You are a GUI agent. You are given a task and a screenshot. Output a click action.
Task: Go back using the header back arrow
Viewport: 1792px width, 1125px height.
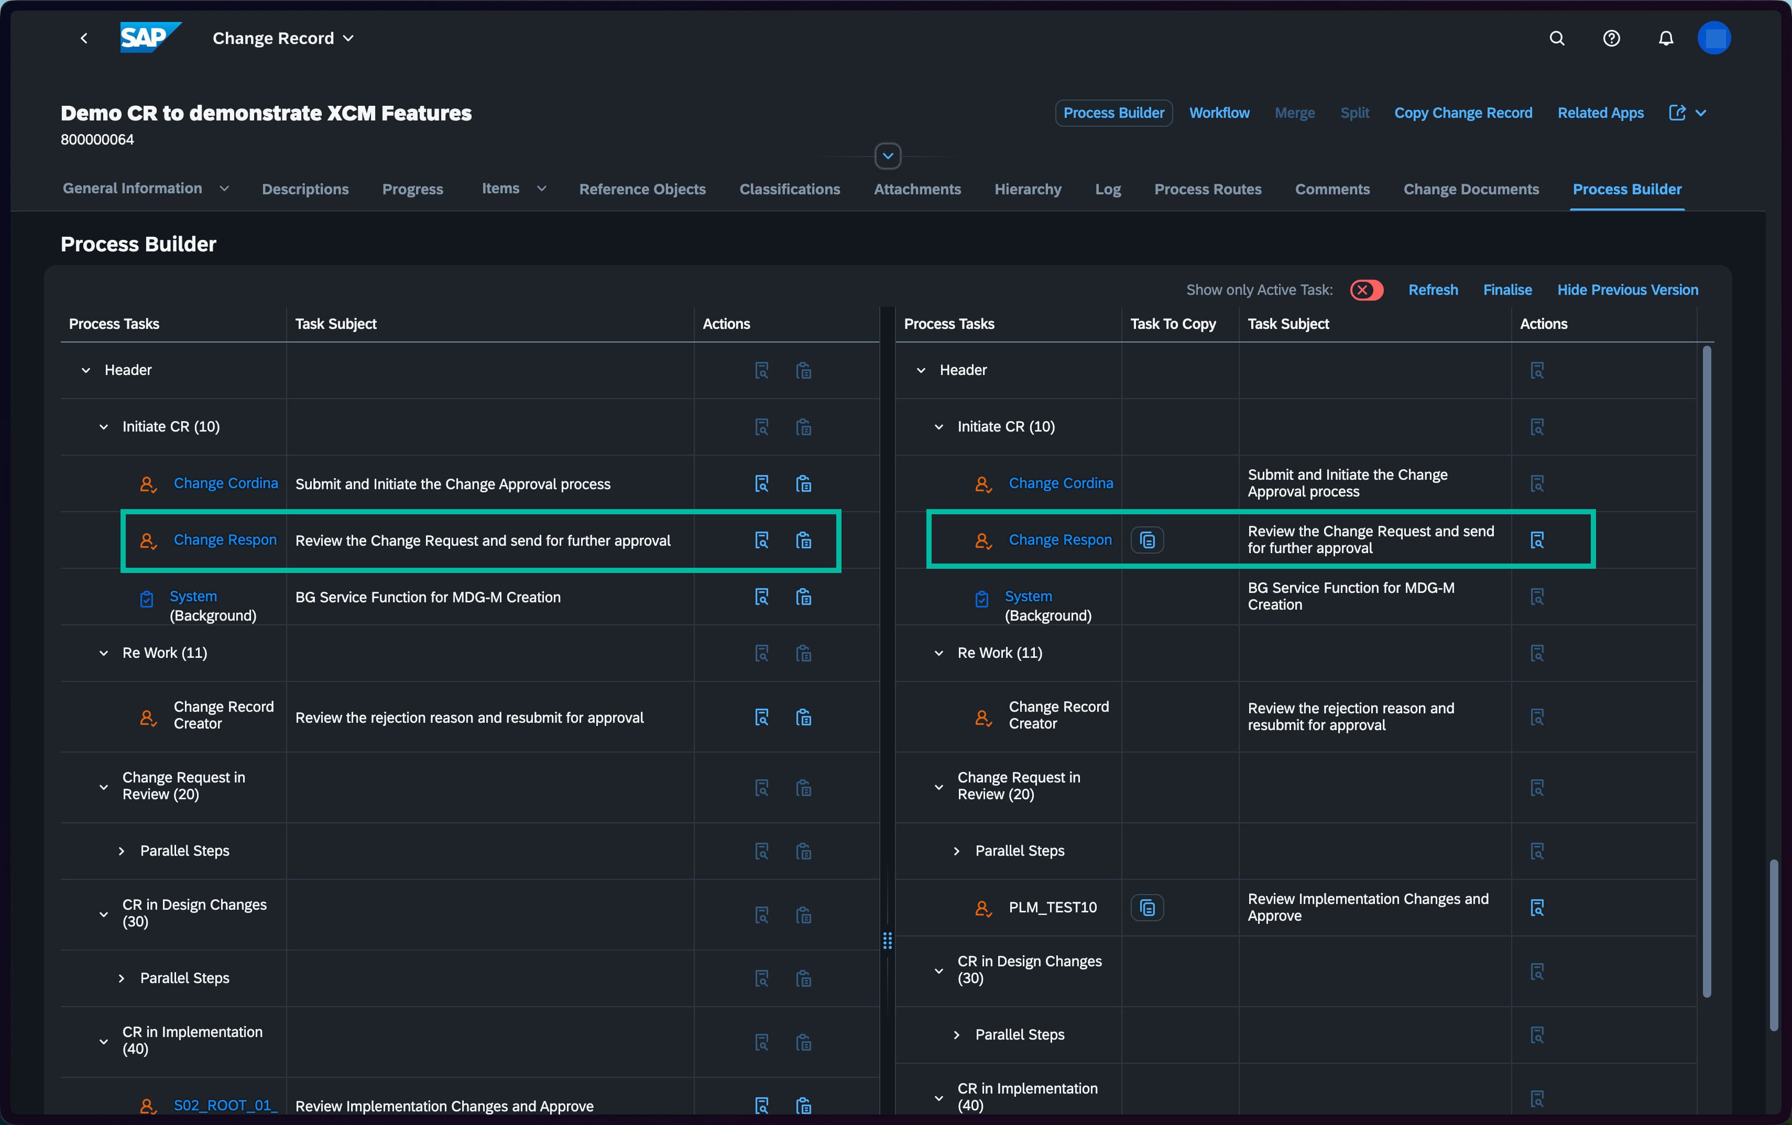pyautogui.click(x=84, y=38)
